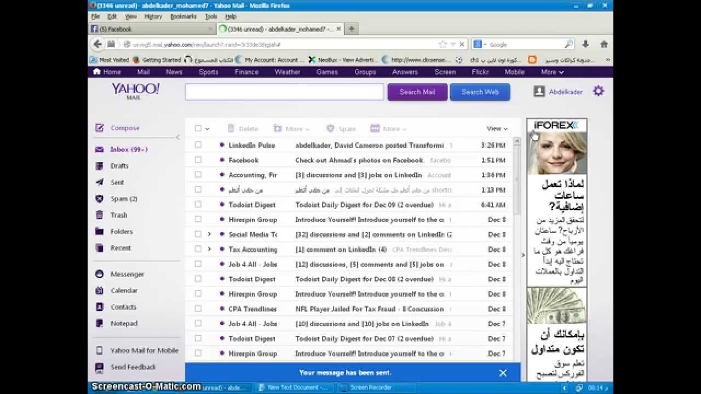The image size is (701, 394).
Task: Open the Firefox Tools menu
Action: tap(211, 16)
